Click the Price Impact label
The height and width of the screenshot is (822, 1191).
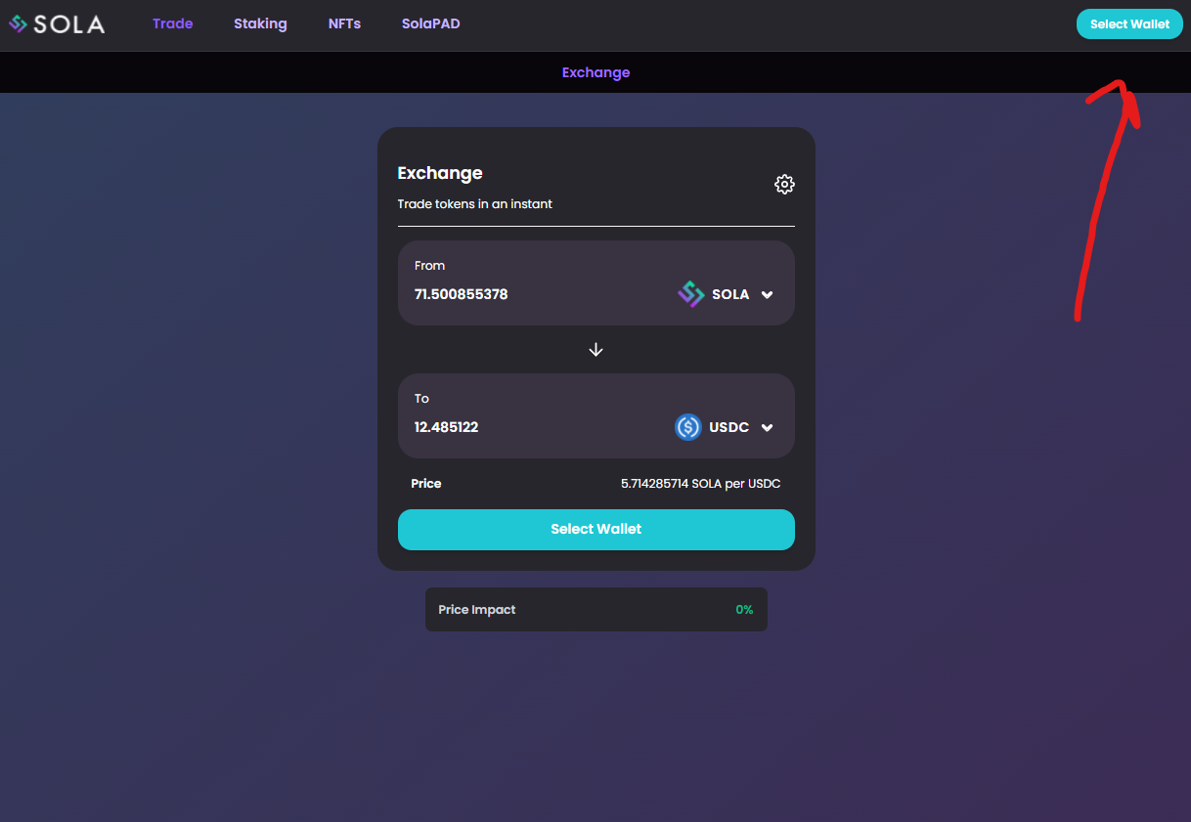coord(477,610)
